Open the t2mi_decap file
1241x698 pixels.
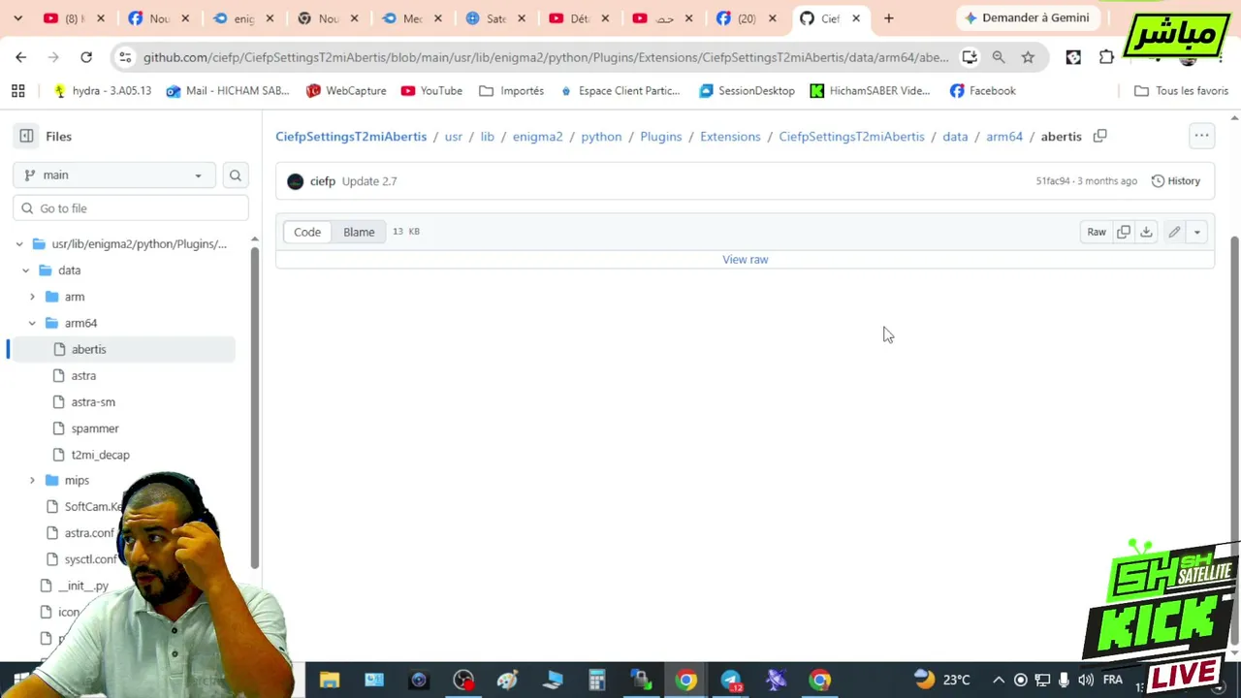[x=100, y=455]
